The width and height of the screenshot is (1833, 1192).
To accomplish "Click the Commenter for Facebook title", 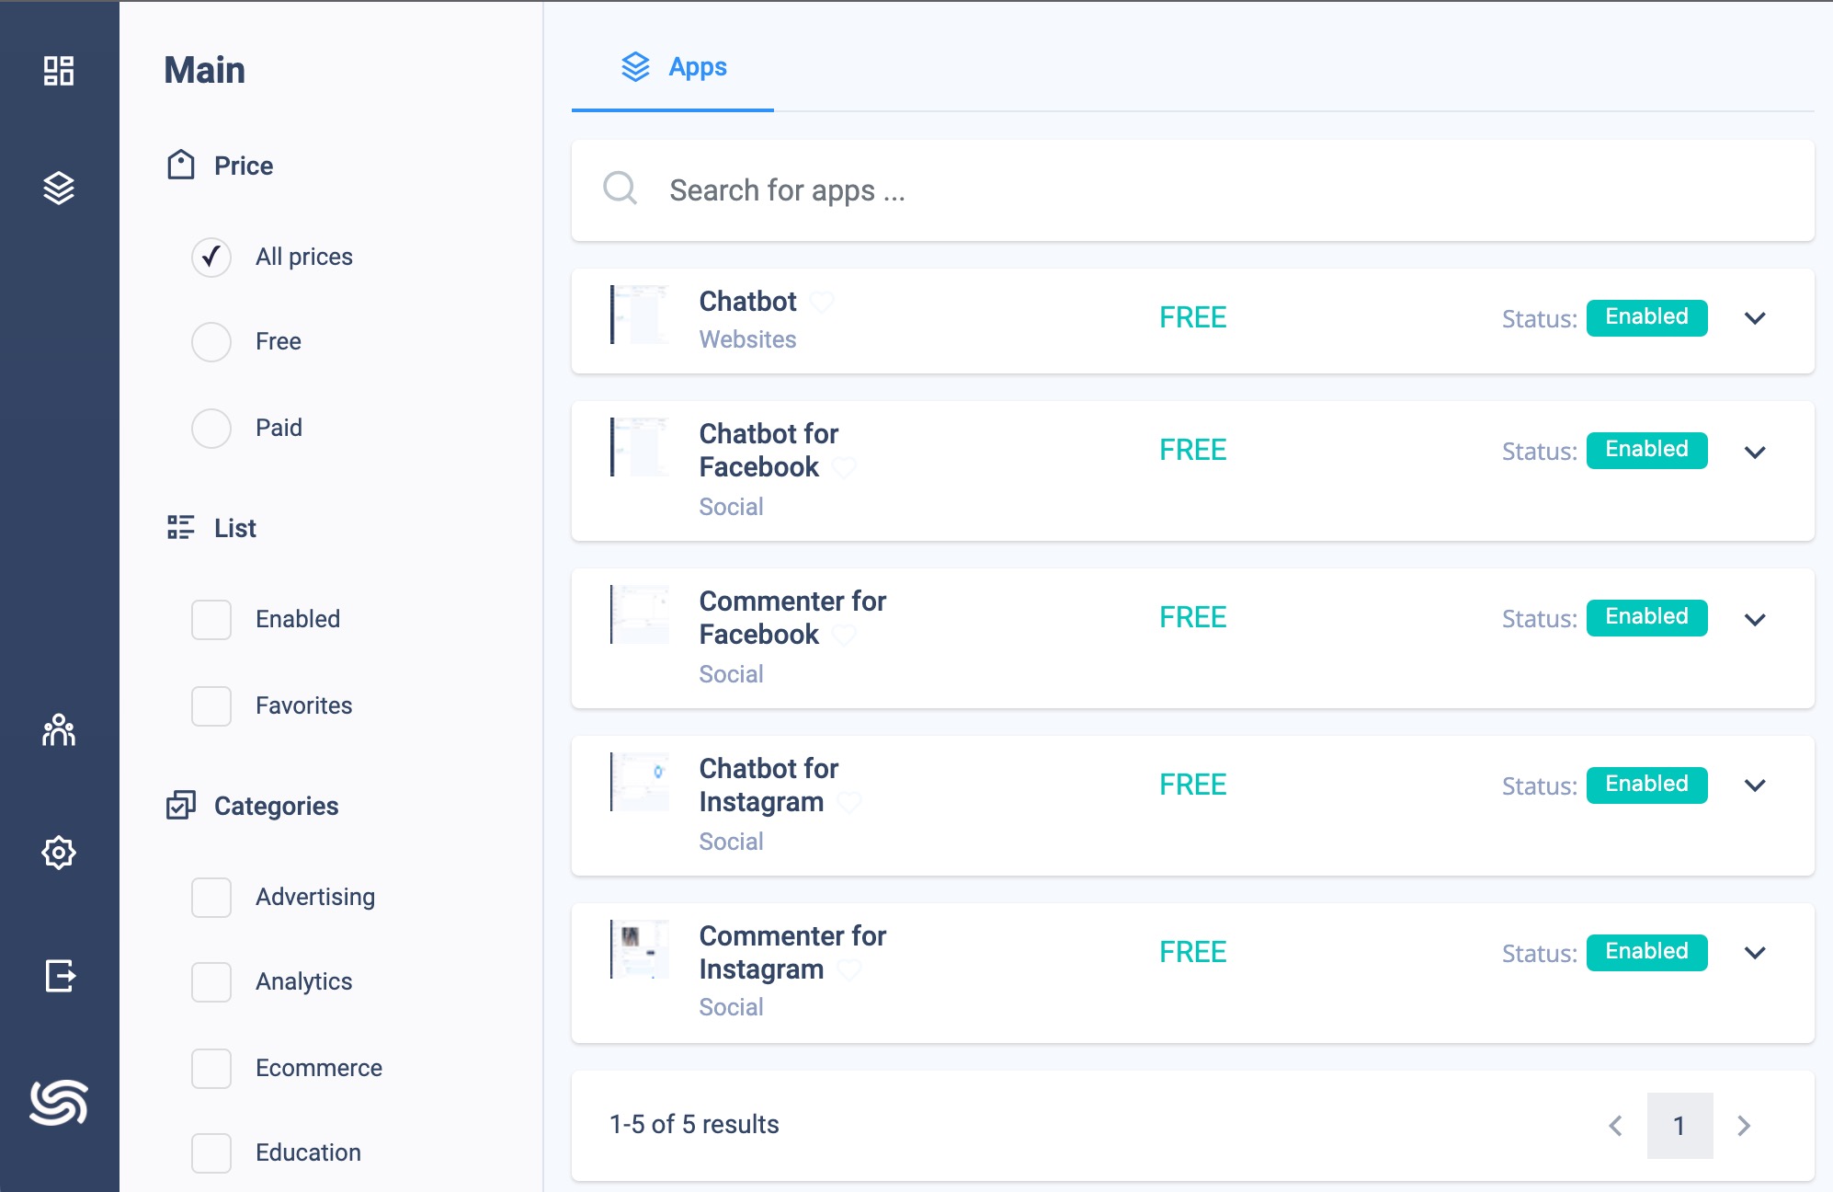I will click(x=792, y=618).
